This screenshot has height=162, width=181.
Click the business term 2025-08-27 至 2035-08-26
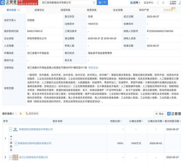pos(102,38)
